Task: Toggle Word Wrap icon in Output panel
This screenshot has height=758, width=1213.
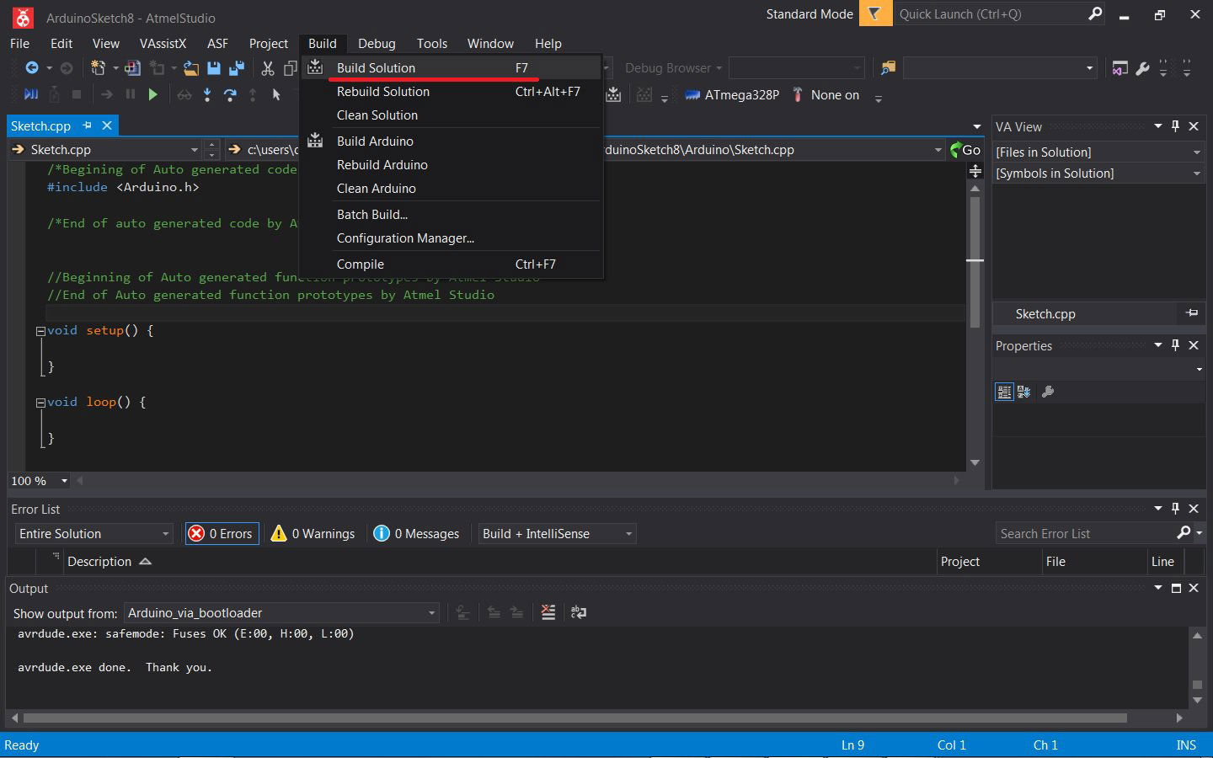Action: 579,612
